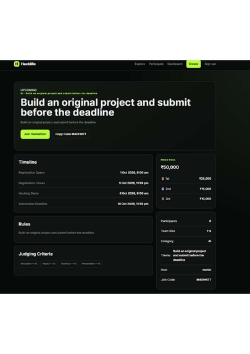The width and height of the screenshot is (250, 354).
Task: Click the Registration Opens date value
Action: coord(134,172)
